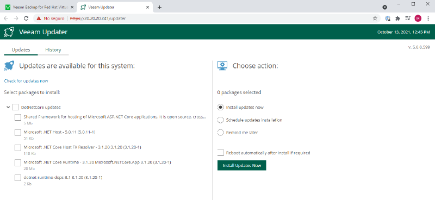Open the browser extensions puzzle icon
Viewport: 435px width, 200px height.
point(398,18)
